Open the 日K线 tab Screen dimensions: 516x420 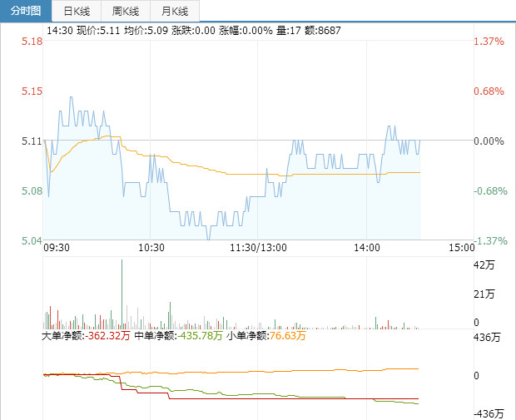point(77,12)
